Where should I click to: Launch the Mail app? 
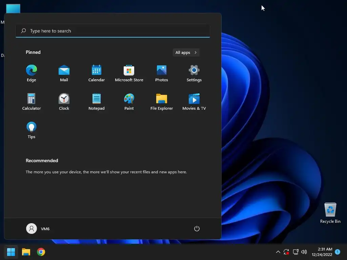pyautogui.click(x=64, y=73)
